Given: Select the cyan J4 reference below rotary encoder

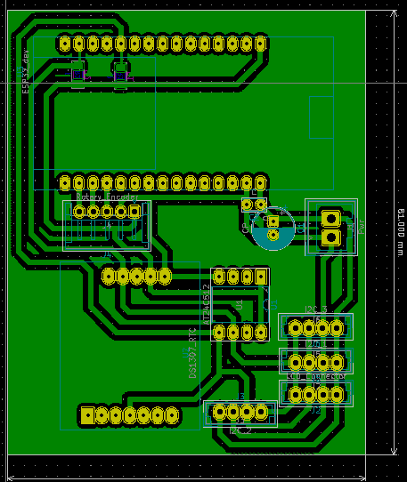Looking at the screenshot, I should 107,254.
